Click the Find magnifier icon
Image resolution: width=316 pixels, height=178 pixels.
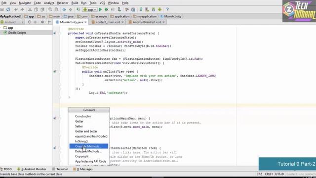pos(50,9)
